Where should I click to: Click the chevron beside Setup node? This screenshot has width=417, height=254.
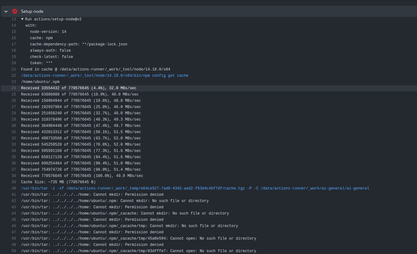(x=6, y=11)
